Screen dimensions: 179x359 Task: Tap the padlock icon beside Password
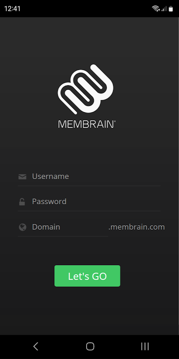pos(22,201)
